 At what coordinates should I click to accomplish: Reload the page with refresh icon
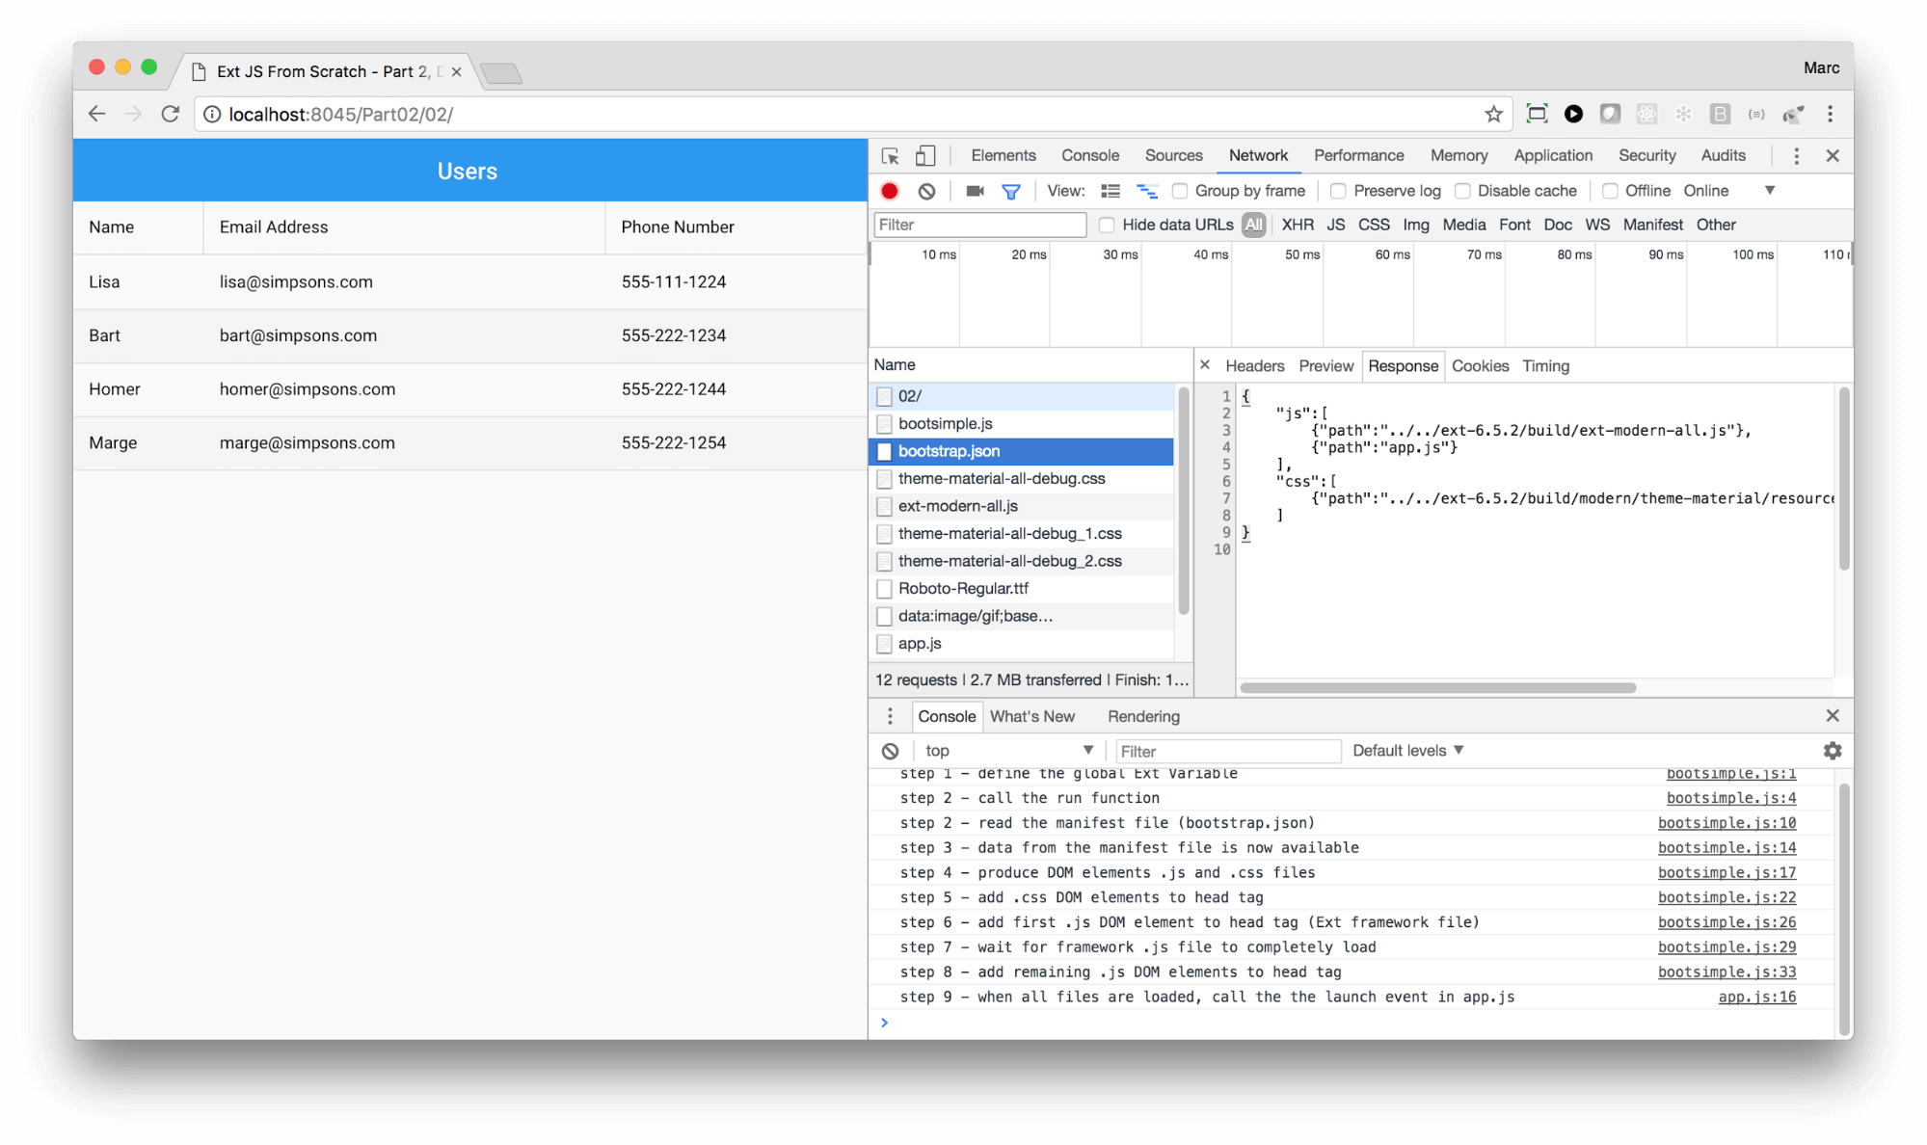coord(171,114)
